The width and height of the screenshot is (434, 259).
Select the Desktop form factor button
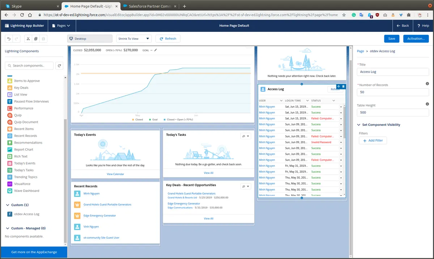coord(90,39)
